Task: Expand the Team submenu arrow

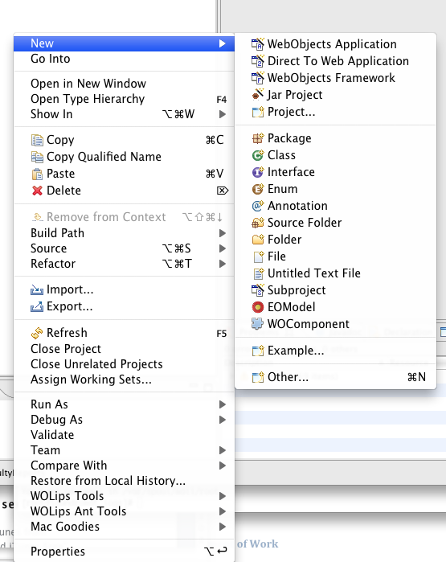Action: 223,450
